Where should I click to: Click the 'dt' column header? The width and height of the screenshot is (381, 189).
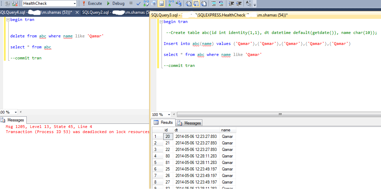click(197, 130)
